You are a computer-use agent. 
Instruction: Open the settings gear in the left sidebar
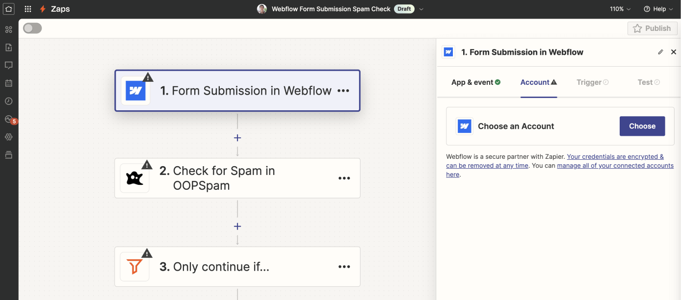(9, 137)
